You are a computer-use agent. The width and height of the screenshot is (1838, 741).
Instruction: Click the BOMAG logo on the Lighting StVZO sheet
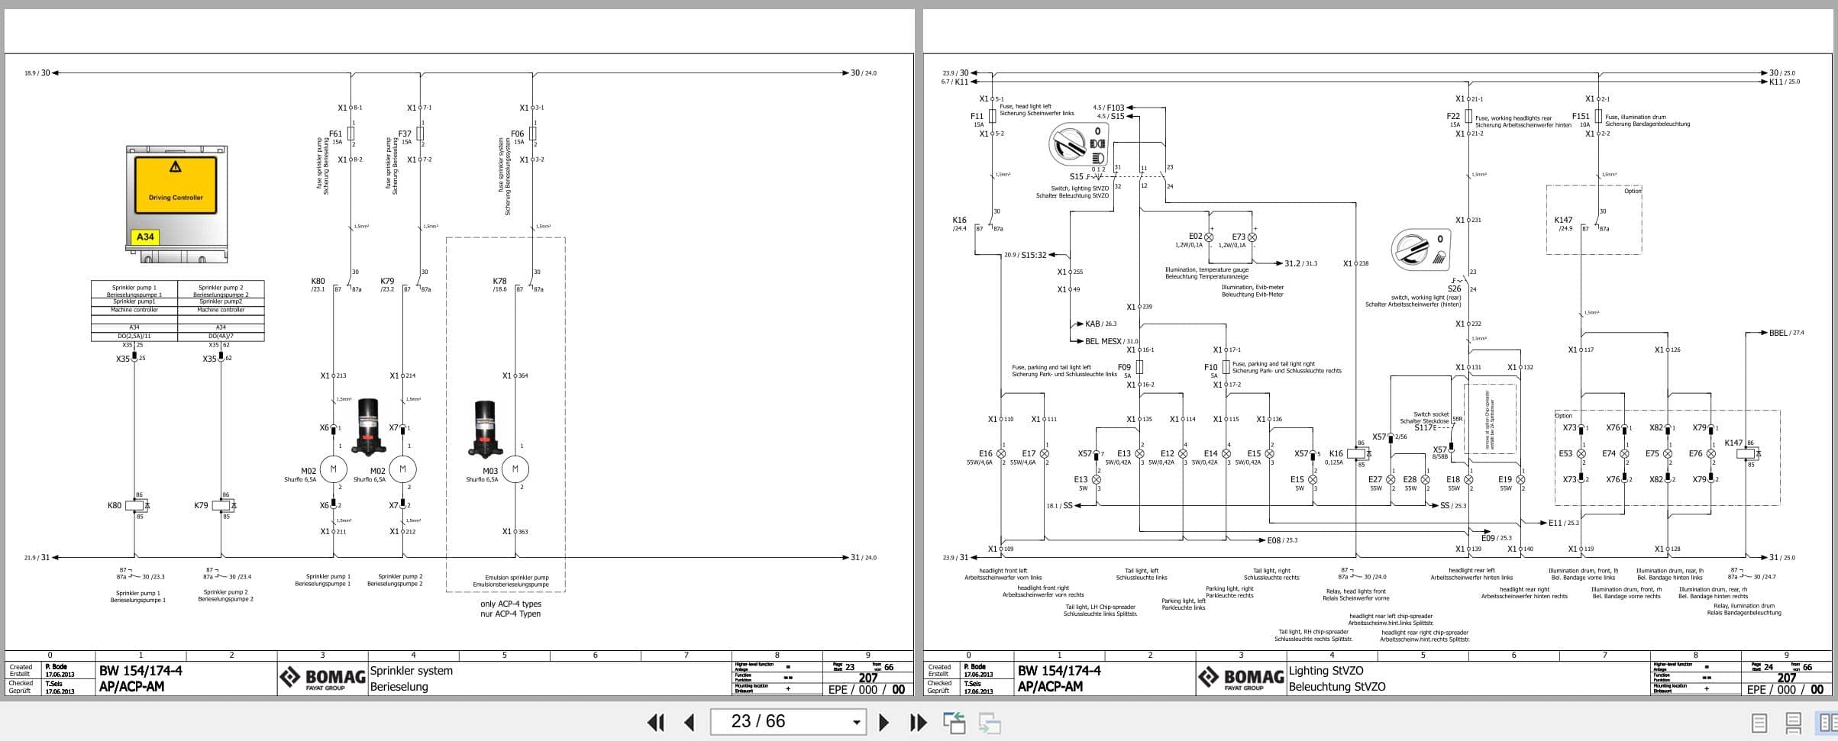(x=1242, y=676)
